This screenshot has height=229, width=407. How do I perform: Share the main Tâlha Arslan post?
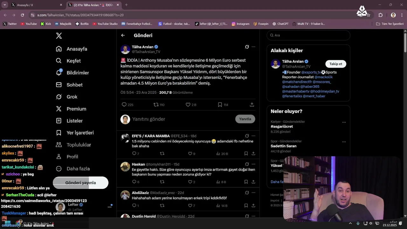[x=252, y=105]
